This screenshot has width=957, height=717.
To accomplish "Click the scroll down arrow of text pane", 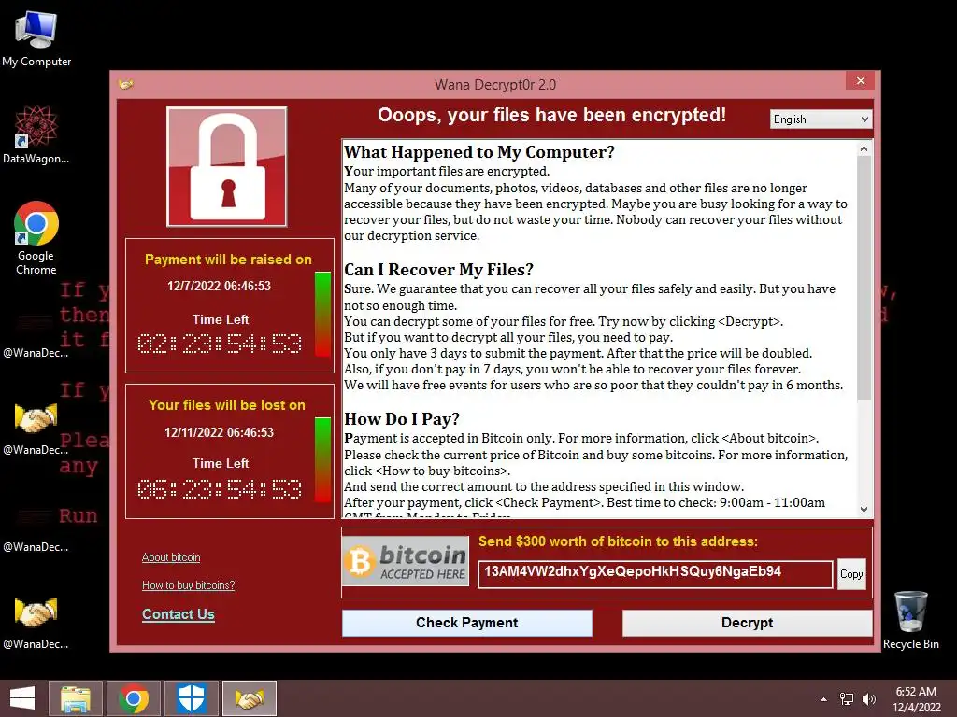I will [864, 509].
